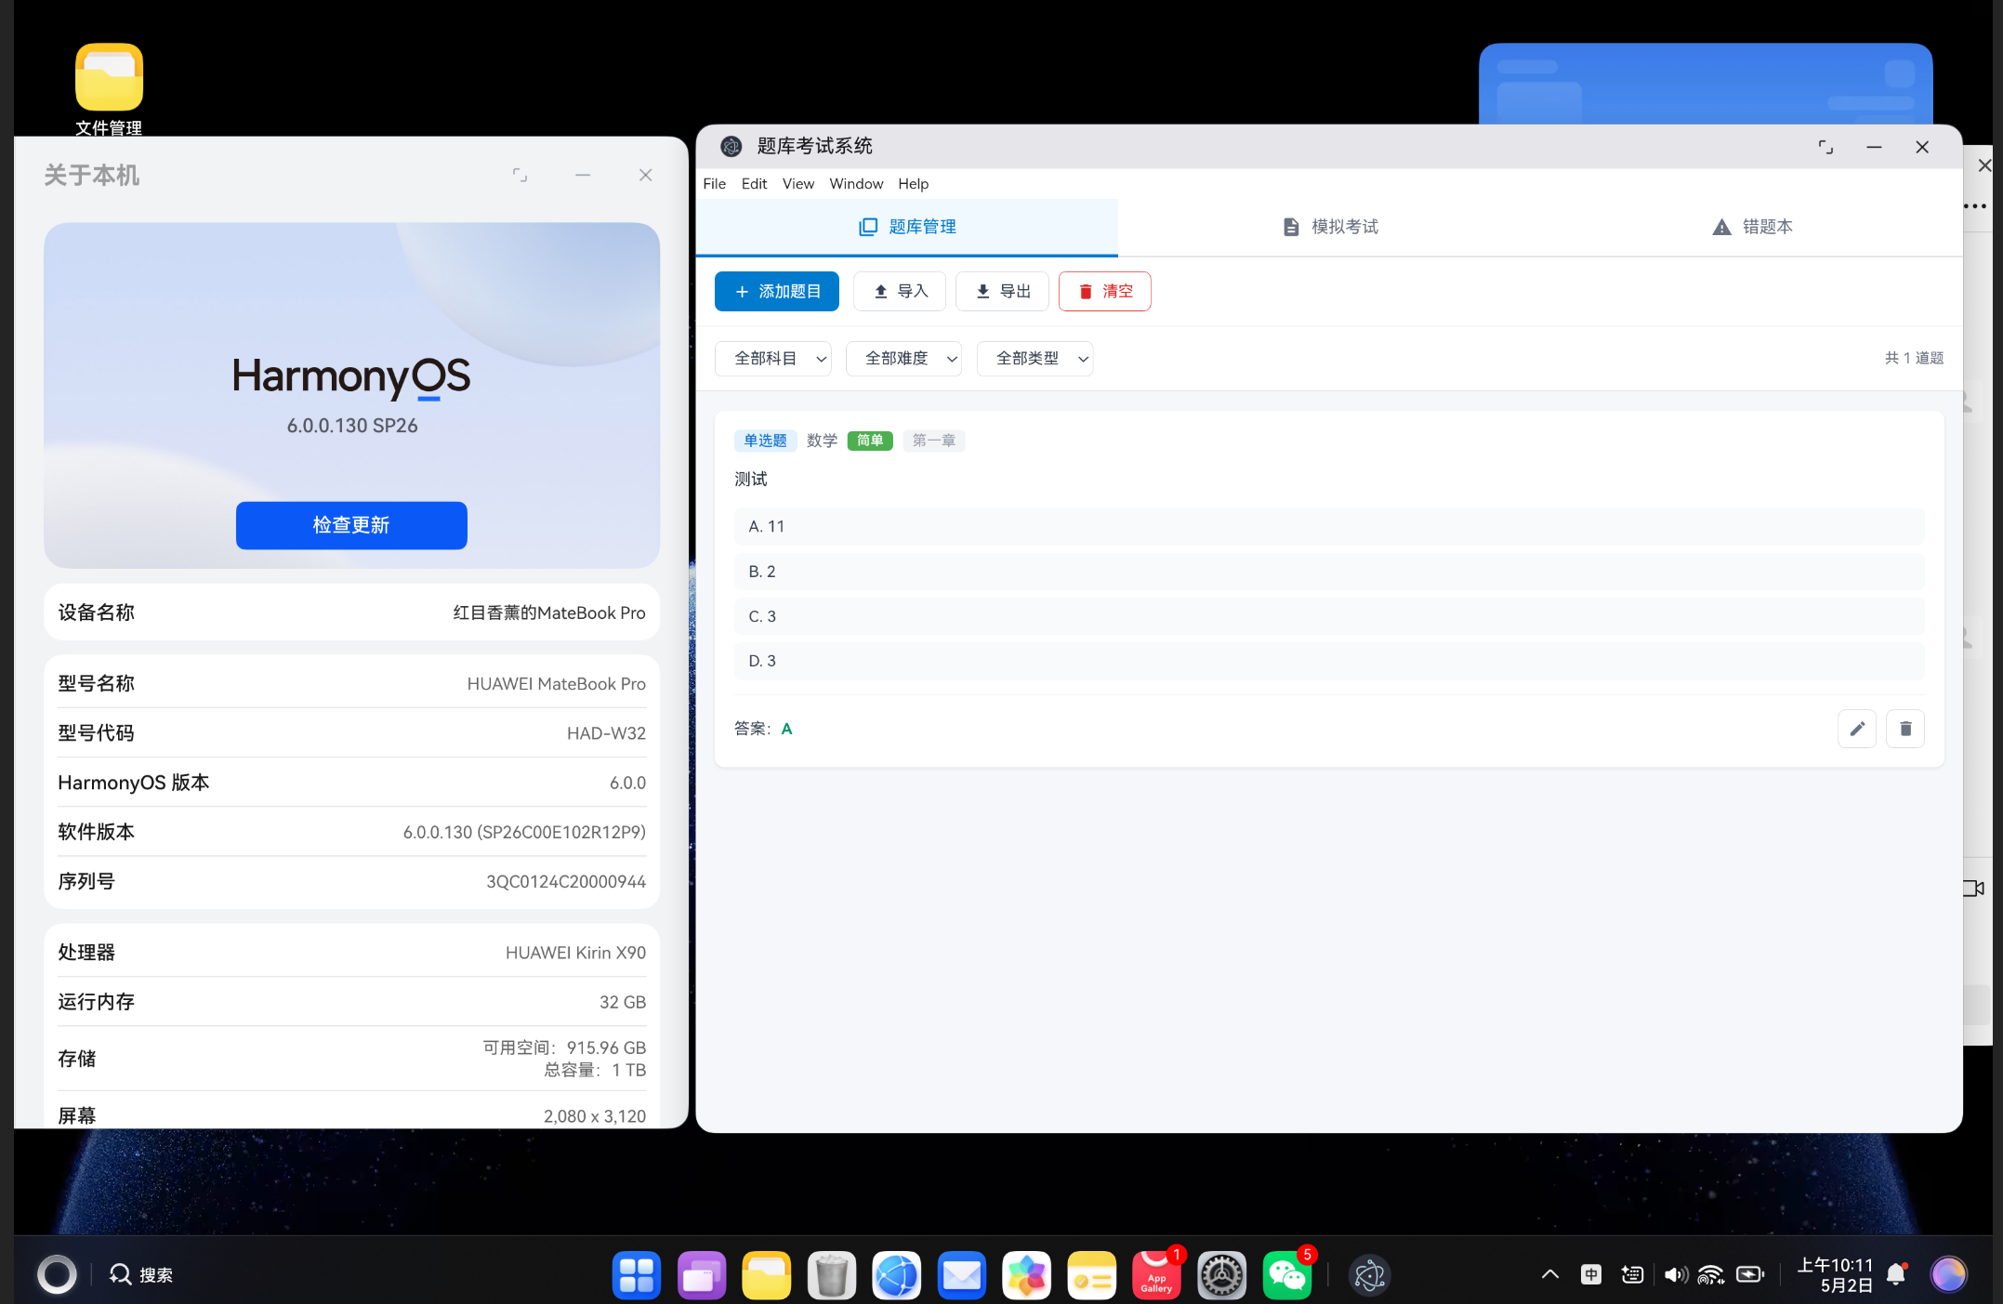Open the Settings gear in dock

pyautogui.click(x=1222, y=1275)
